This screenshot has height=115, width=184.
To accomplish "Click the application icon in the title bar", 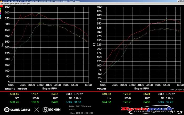I will pyautogui.click(x=1, y=1).
